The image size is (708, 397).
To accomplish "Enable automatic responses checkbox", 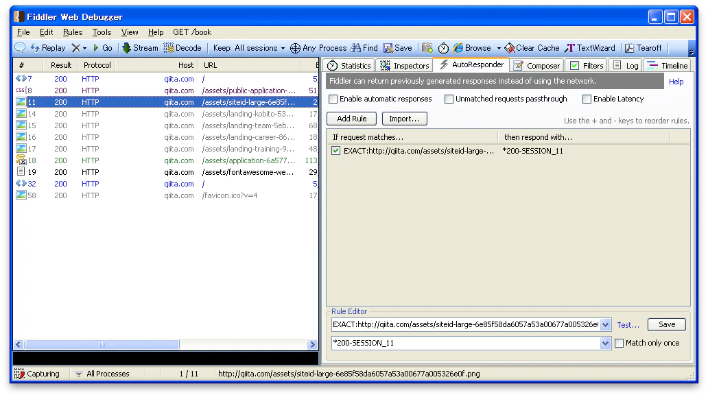I will pos(333,99).
